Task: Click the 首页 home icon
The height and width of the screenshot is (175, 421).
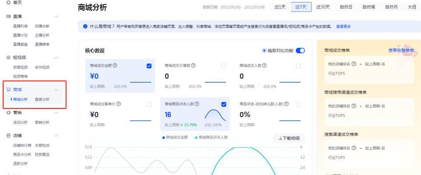Action: tap(8, 3)
